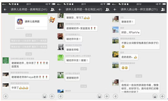
Task: Select message 我想买一些自然拼读的书籍
Action: [140, 88]
